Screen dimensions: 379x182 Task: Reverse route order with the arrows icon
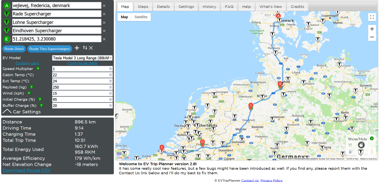click(85, 48)
